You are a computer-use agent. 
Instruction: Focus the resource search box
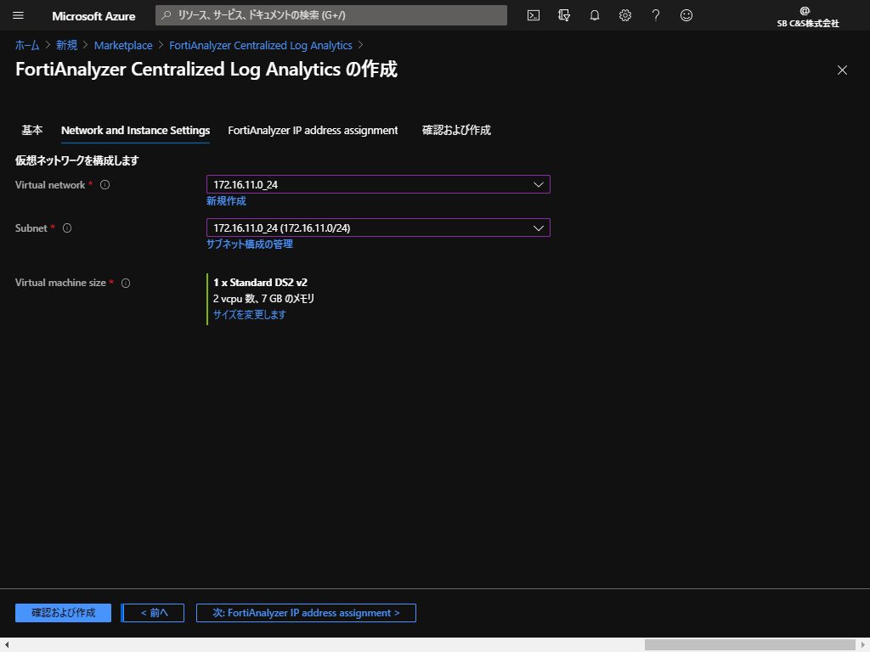tap(331, 15)
